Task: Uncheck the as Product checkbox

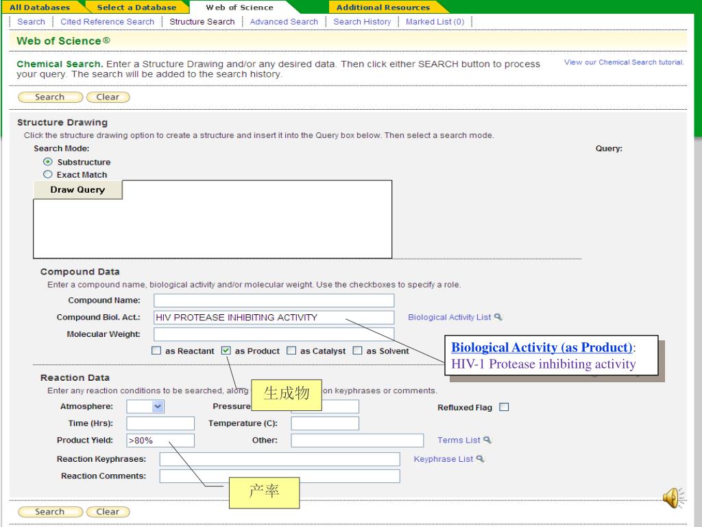Action: (226, 351)
